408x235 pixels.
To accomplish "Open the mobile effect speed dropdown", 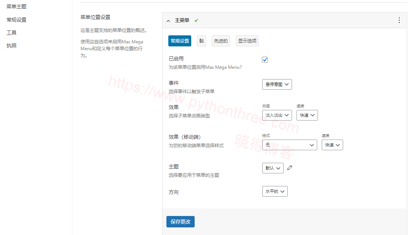I will point(332,145).
